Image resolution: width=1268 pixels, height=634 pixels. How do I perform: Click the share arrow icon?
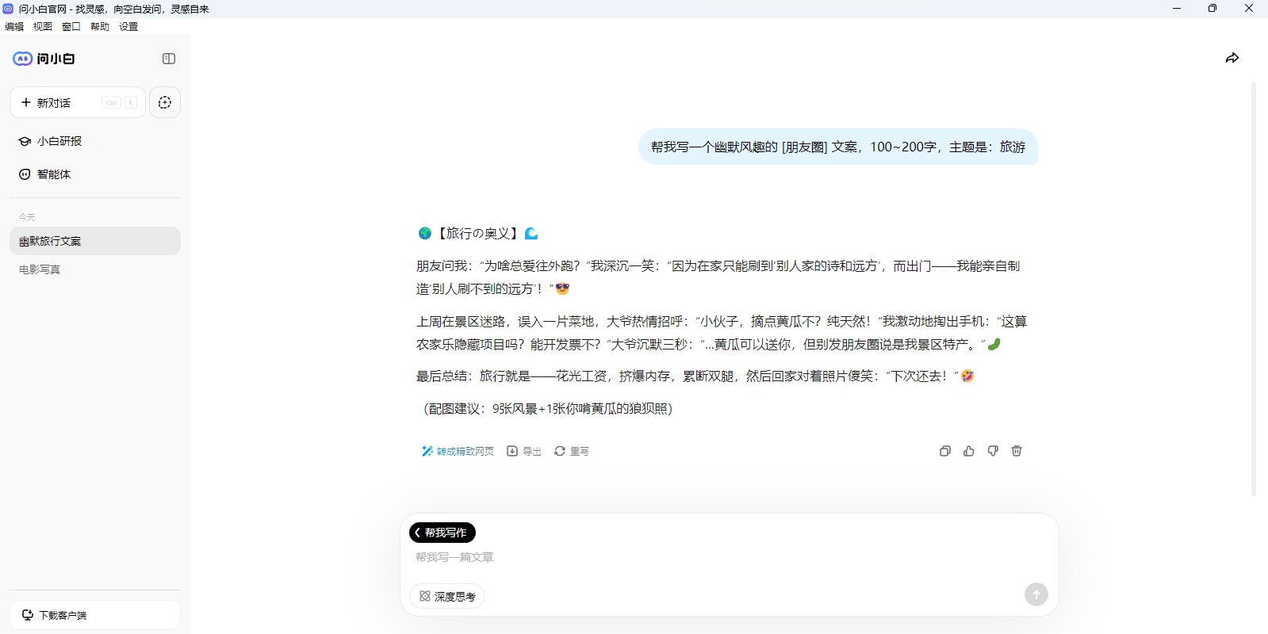(x=1232, y=58)
